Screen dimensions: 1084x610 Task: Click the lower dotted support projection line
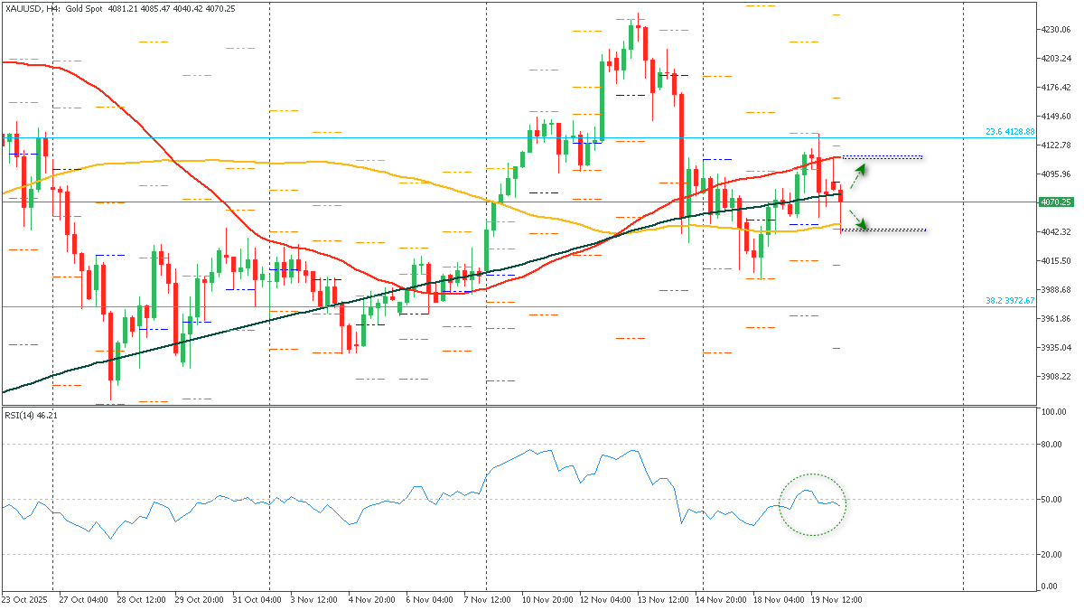click(894, 230)
